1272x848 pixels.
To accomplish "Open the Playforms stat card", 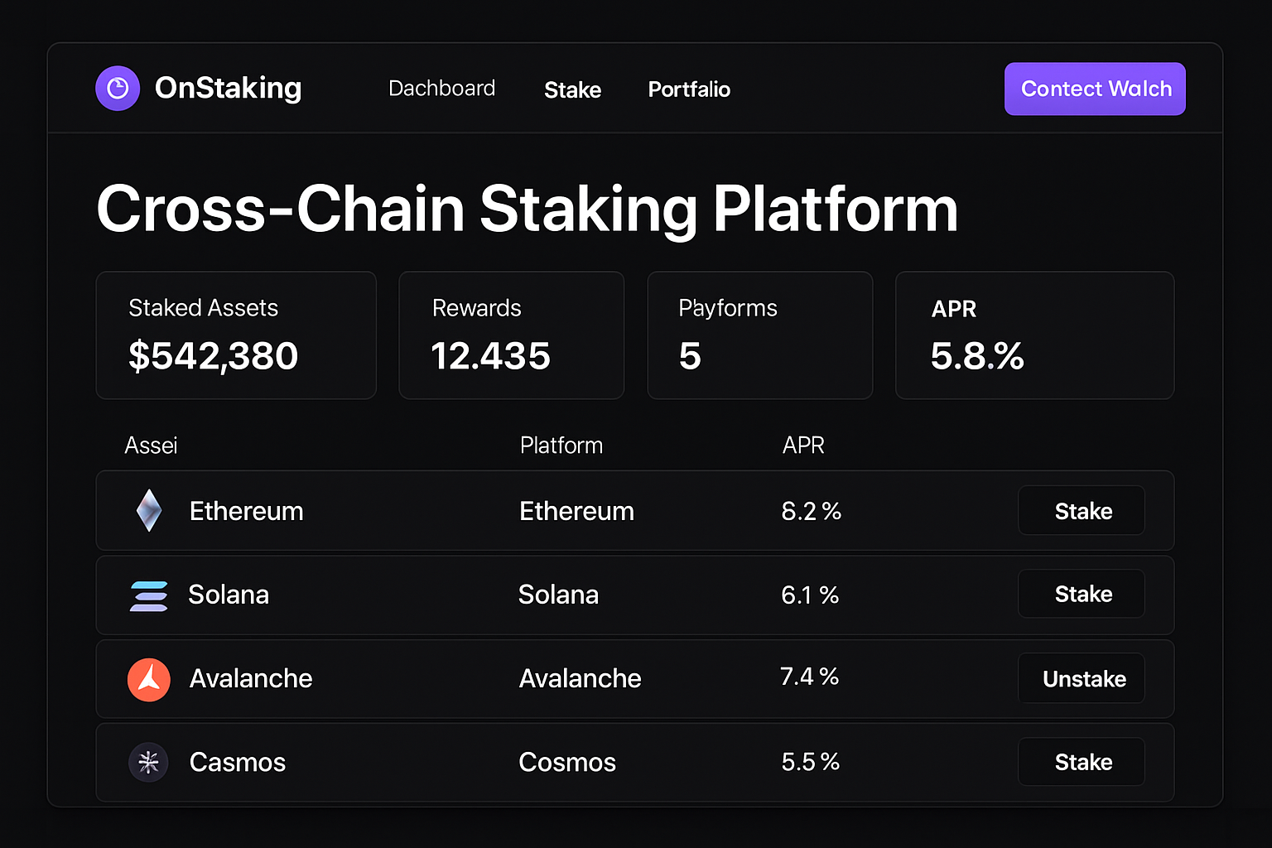I will click(759, 335).
